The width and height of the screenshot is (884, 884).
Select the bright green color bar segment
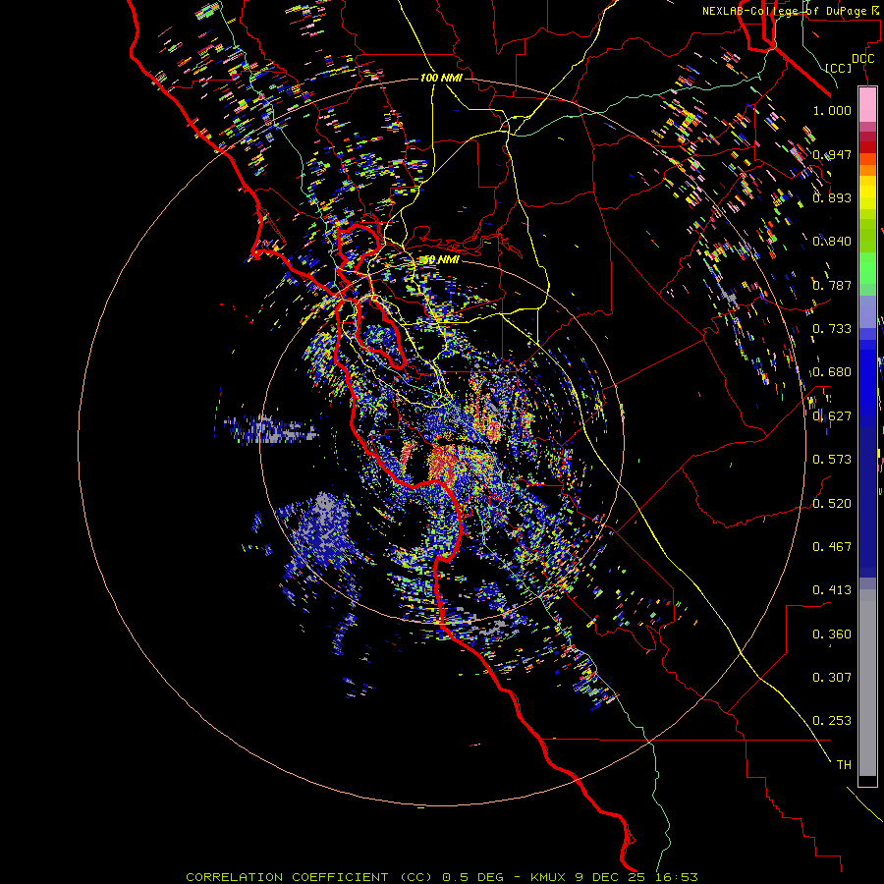[x=867, y=268]
